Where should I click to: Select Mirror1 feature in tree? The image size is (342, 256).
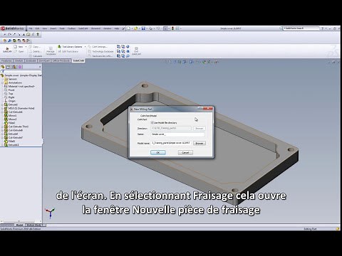tap(11, 115)
